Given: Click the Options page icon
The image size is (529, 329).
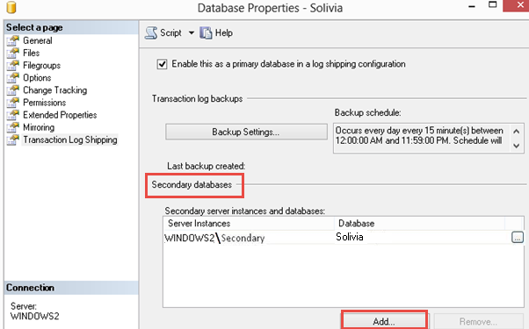Looking at the screenshot, I should [13, 78].
